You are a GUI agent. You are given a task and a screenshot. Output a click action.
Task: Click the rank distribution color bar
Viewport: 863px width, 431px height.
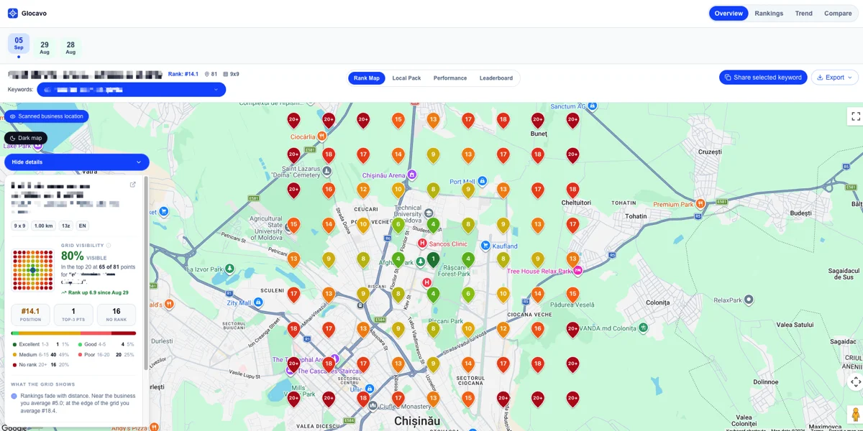coord(73,333)
